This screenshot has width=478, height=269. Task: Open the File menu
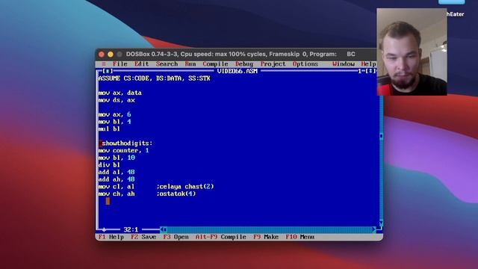(119, 64)
